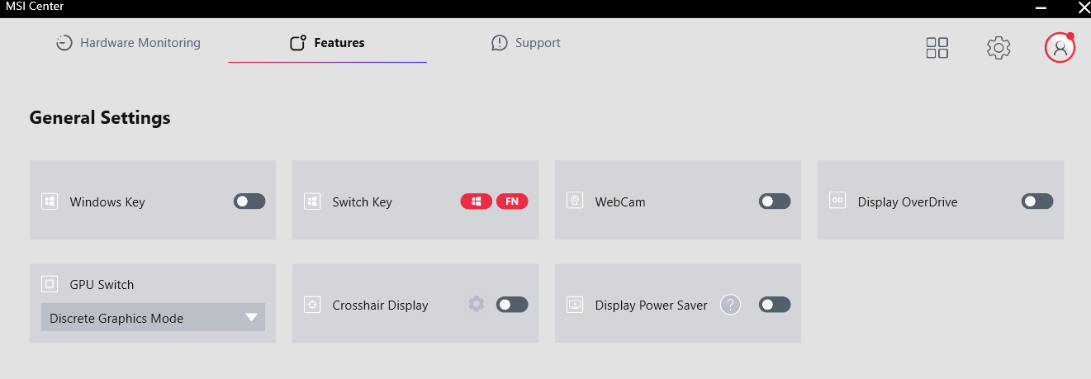Open MSI Center settings gear

click(999, 48)
